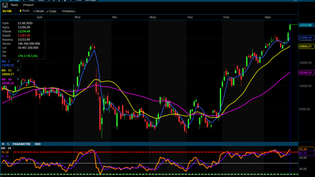
Task: Click the Mar month label
Action: point(77,17)
